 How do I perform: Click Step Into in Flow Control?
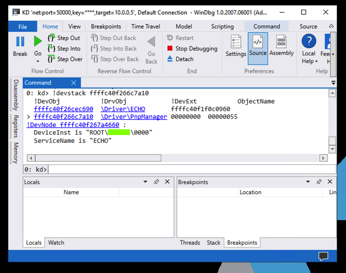point(64,49)
